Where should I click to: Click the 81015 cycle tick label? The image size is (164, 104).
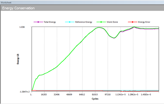pyautogui.click(x=95, y=94)
